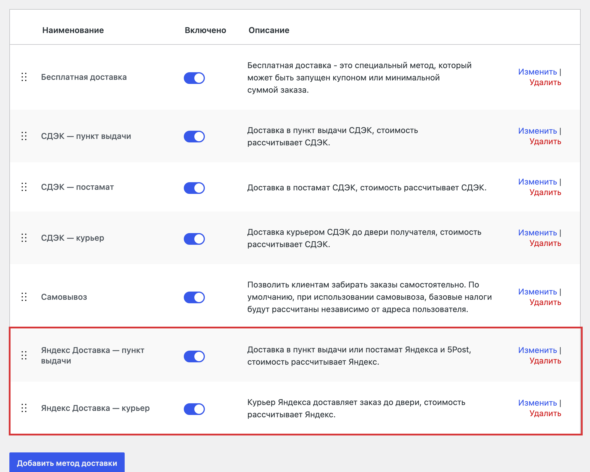Image resolution: width=590 pixels, height=472 pixels.
Task: Click the СДЭК — постамат method name
Action: coord(78,187)
